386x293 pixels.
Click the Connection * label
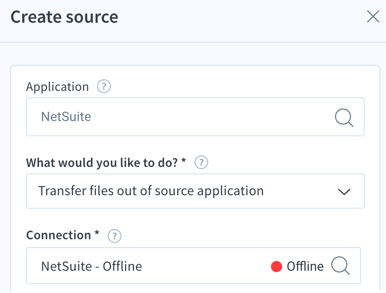click(x=63, y=235)
